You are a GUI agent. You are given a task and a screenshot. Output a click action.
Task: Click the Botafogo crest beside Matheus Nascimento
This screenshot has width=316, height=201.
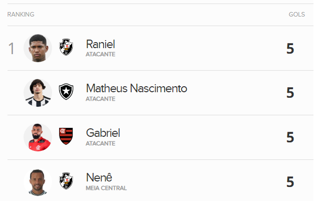point(66,92)
